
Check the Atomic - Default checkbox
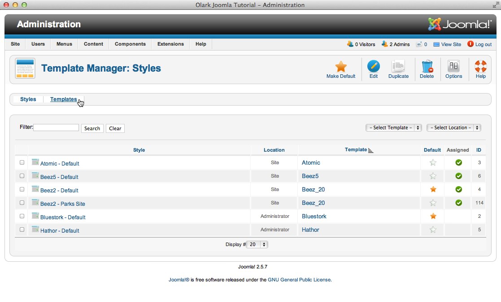point(22,162)
